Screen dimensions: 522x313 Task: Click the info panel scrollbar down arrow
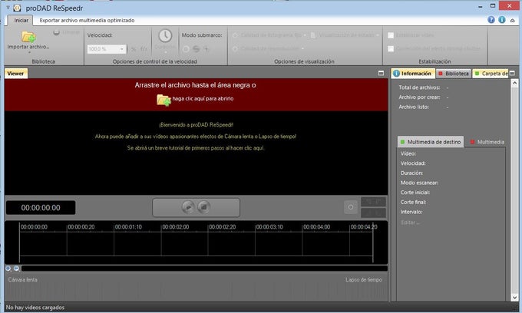pyautogui.click(x=514, y=298)
